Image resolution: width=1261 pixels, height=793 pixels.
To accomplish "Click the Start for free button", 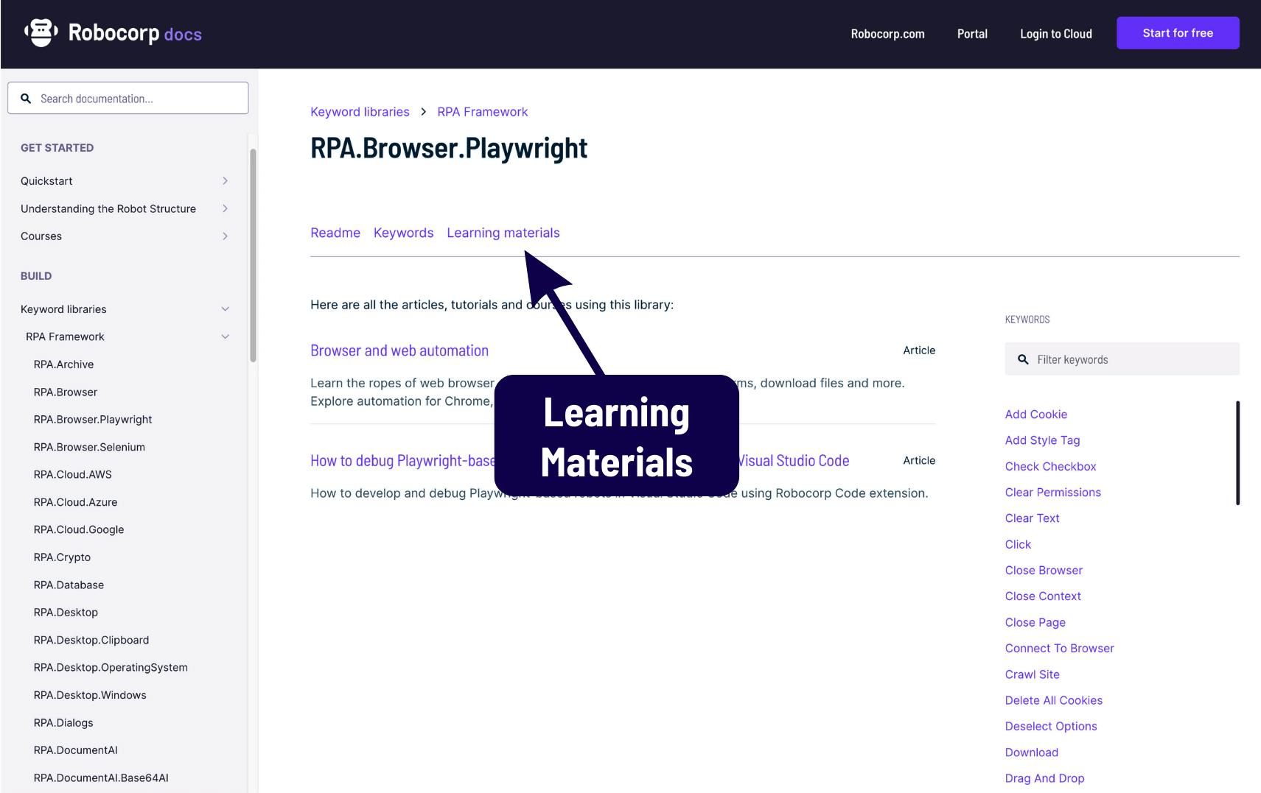I will point(1178,33).
